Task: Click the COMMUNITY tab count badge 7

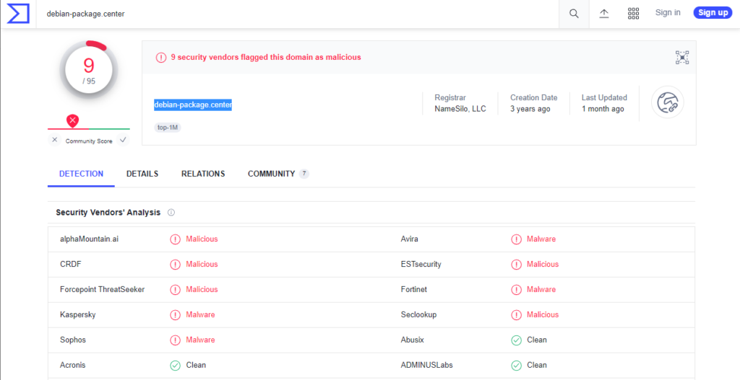Action: coord(304,174)
